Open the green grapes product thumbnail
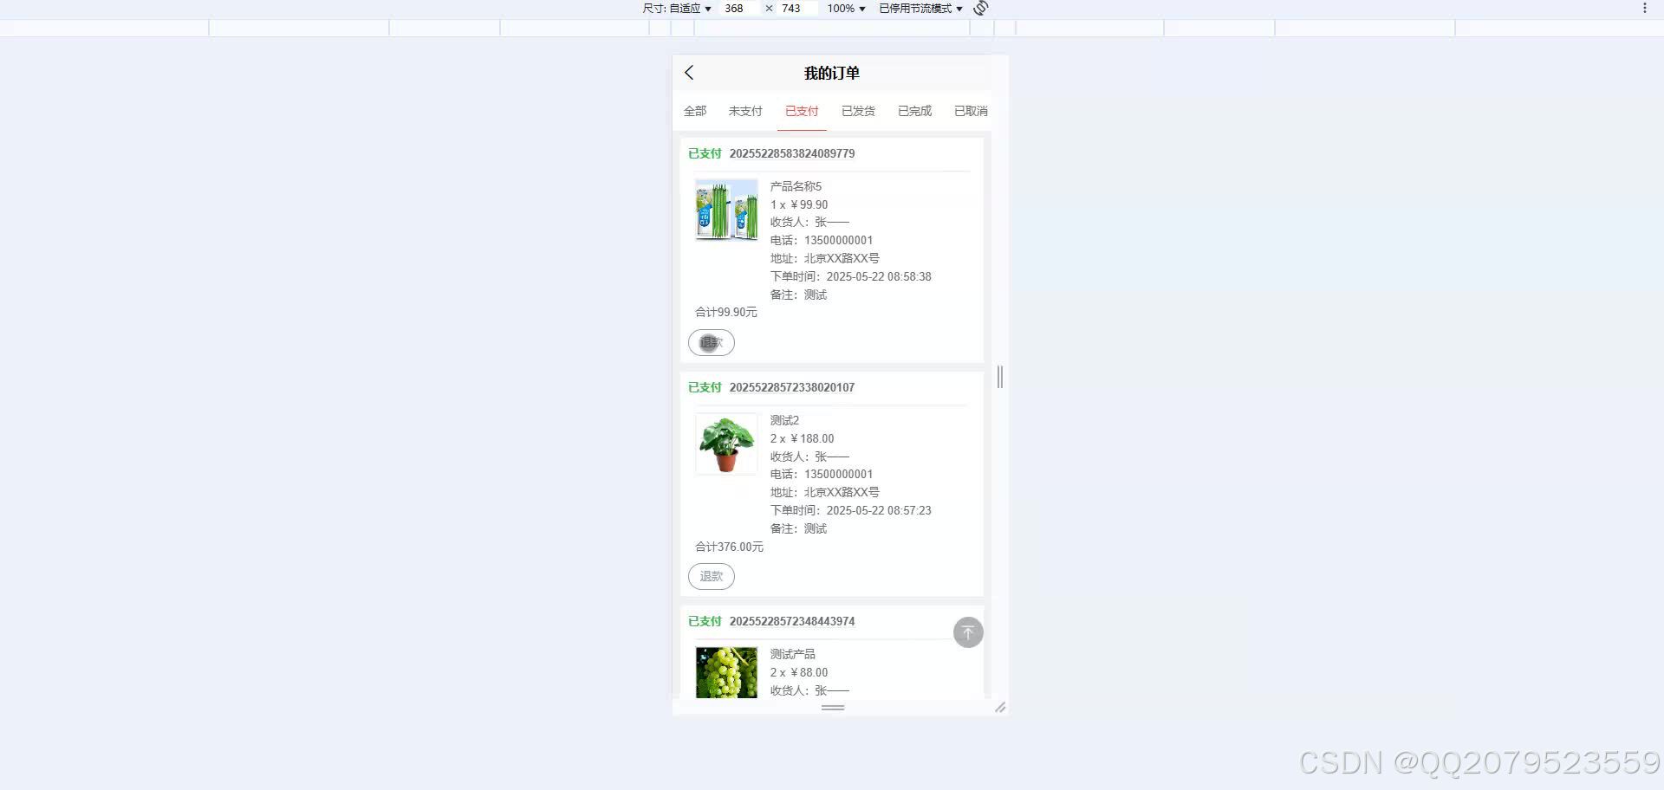This screenshot has width=1664, height=790. click(x=726, y=673)
